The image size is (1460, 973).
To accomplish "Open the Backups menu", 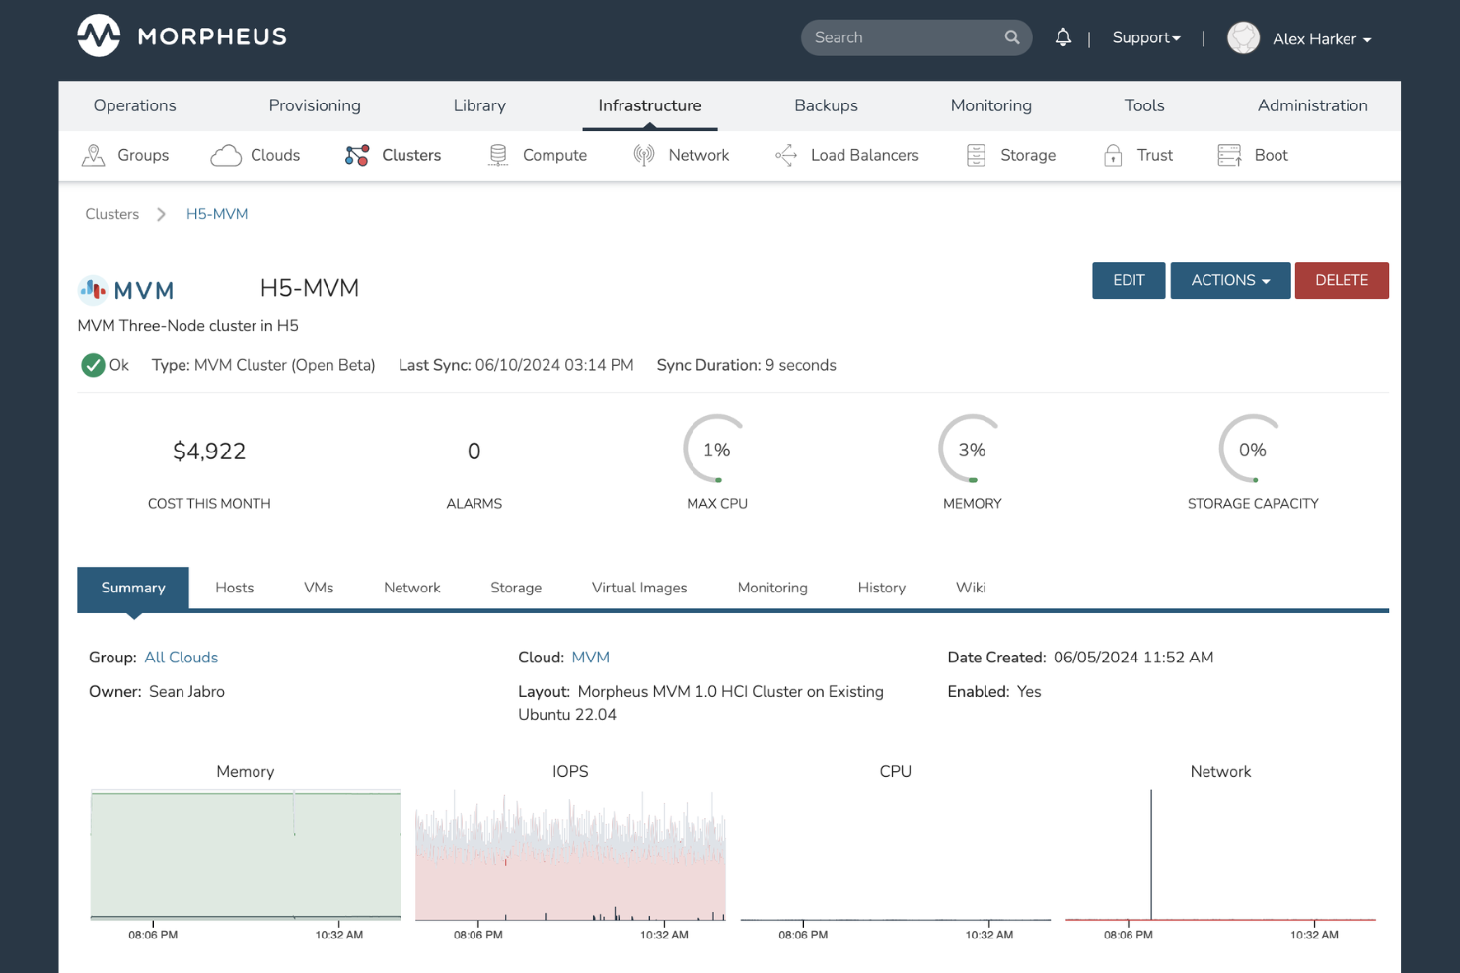I will 826,105.
